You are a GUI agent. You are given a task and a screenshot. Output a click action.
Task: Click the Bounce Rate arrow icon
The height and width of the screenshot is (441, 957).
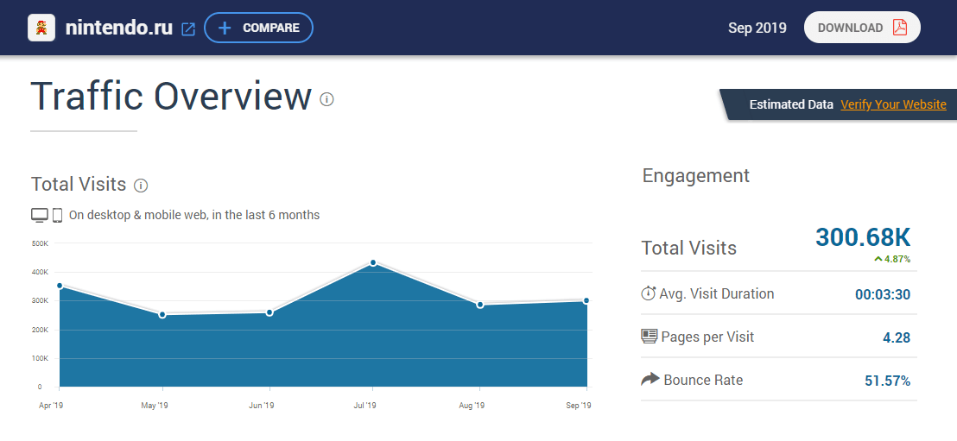point(650,380)
